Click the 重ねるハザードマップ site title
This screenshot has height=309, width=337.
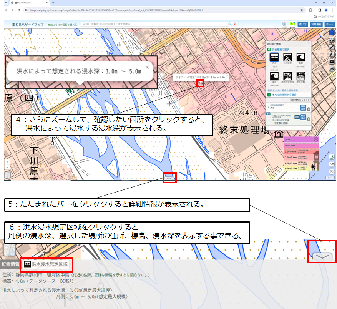click(28, 25)
